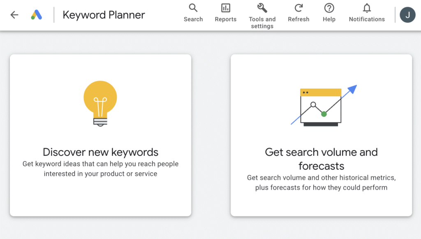Click the Discover new keywords heading text
The height and width of the screenshot is (239, 421).
[x=100, y=152]
